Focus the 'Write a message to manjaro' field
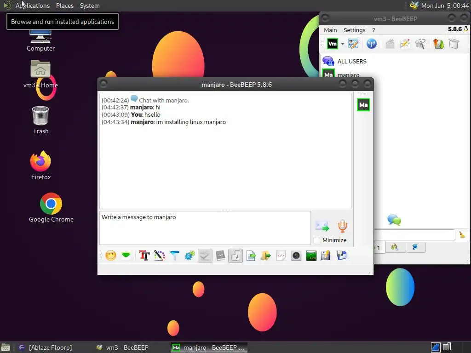471x353 pixels. coord(205,228)
